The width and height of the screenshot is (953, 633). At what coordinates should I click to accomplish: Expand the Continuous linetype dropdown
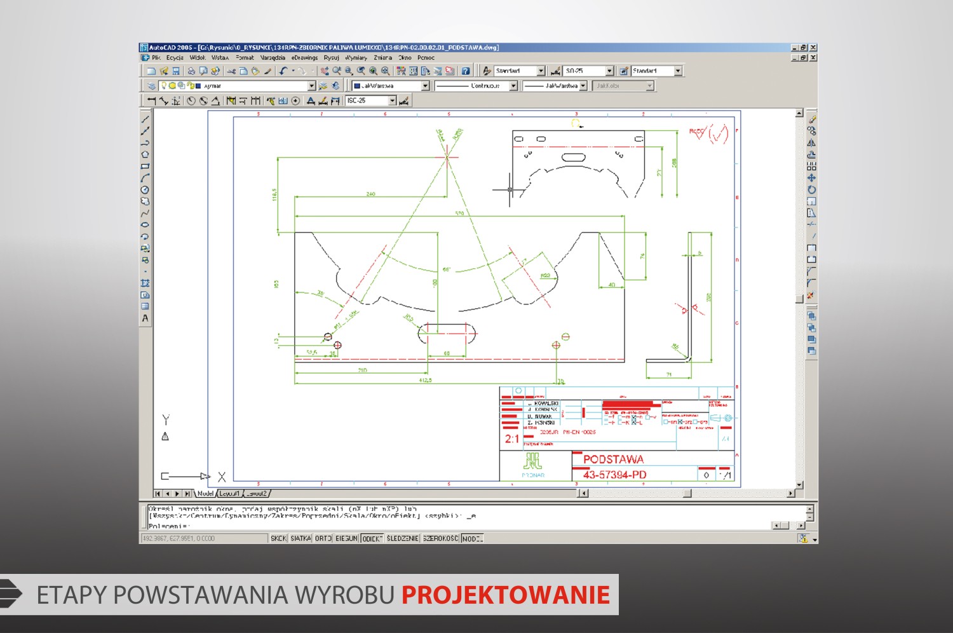(x=513, y=86)
